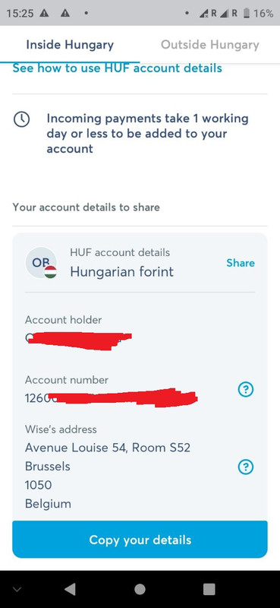280x608 pixels.
Task: Tap battery indicator in status bar
Action: pos(246,13)
